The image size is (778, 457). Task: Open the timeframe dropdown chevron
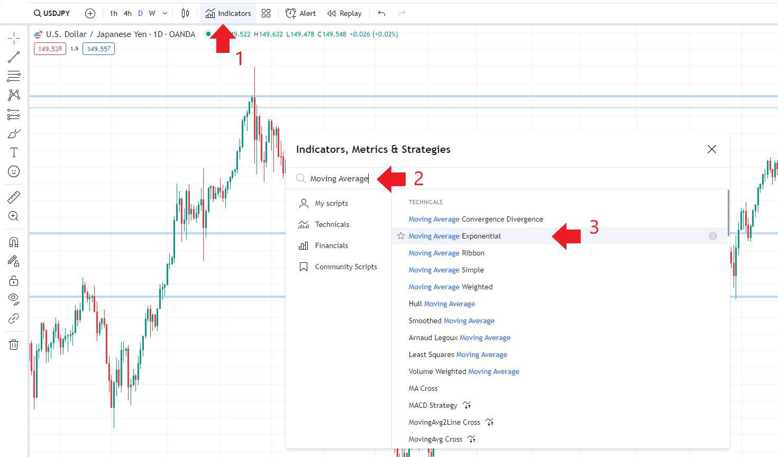pyautogui.click(x=164, y=13)
